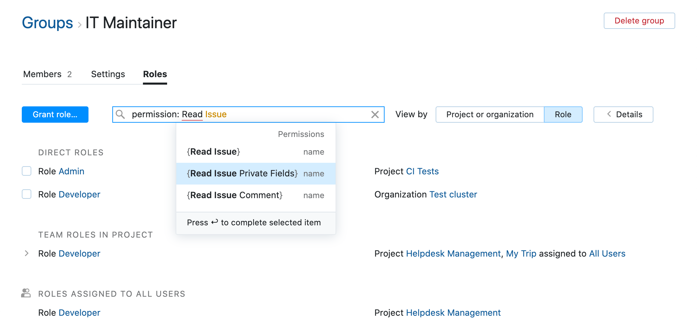Viewport: 697px width, 330px height.
Task: Select the {Read Issue} suggestion
Action: [213, 152]
